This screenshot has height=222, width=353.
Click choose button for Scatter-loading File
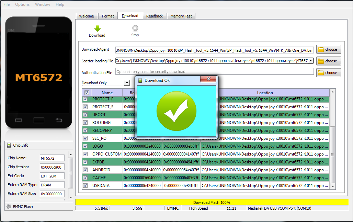coord(329,61)
